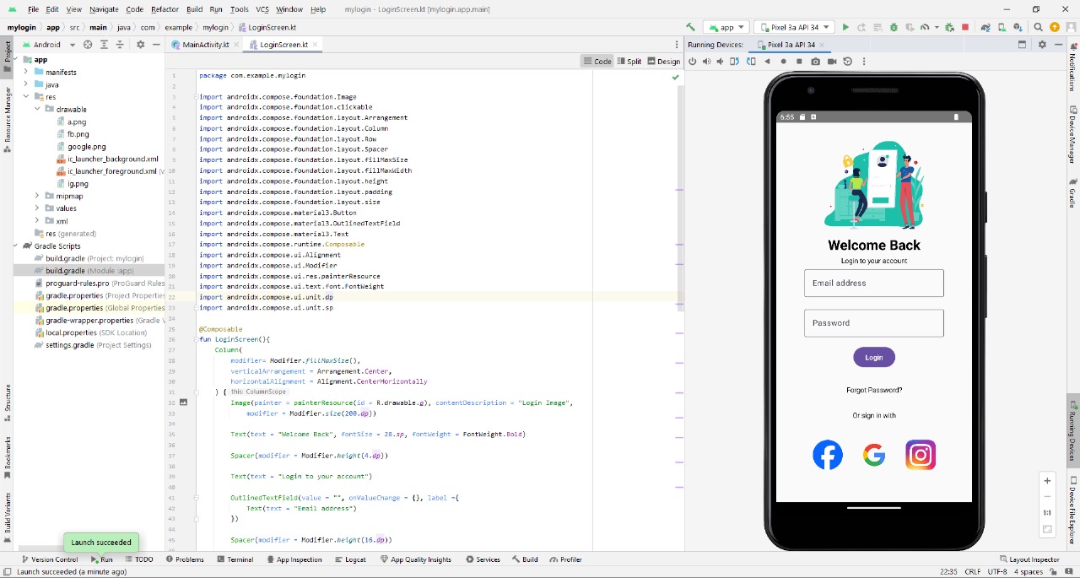
Task: Decrease emulator volume icon
Action: pos(720,61)
